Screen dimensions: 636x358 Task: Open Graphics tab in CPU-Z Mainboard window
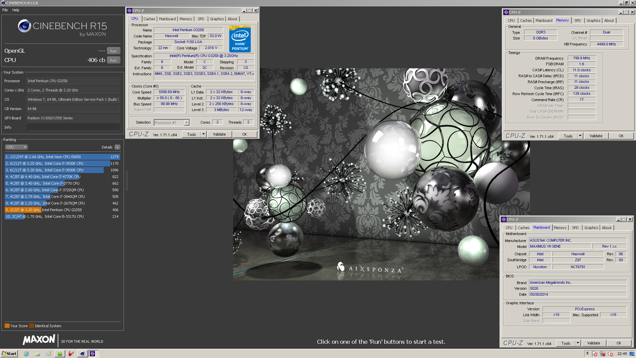(x=591, y=228)
